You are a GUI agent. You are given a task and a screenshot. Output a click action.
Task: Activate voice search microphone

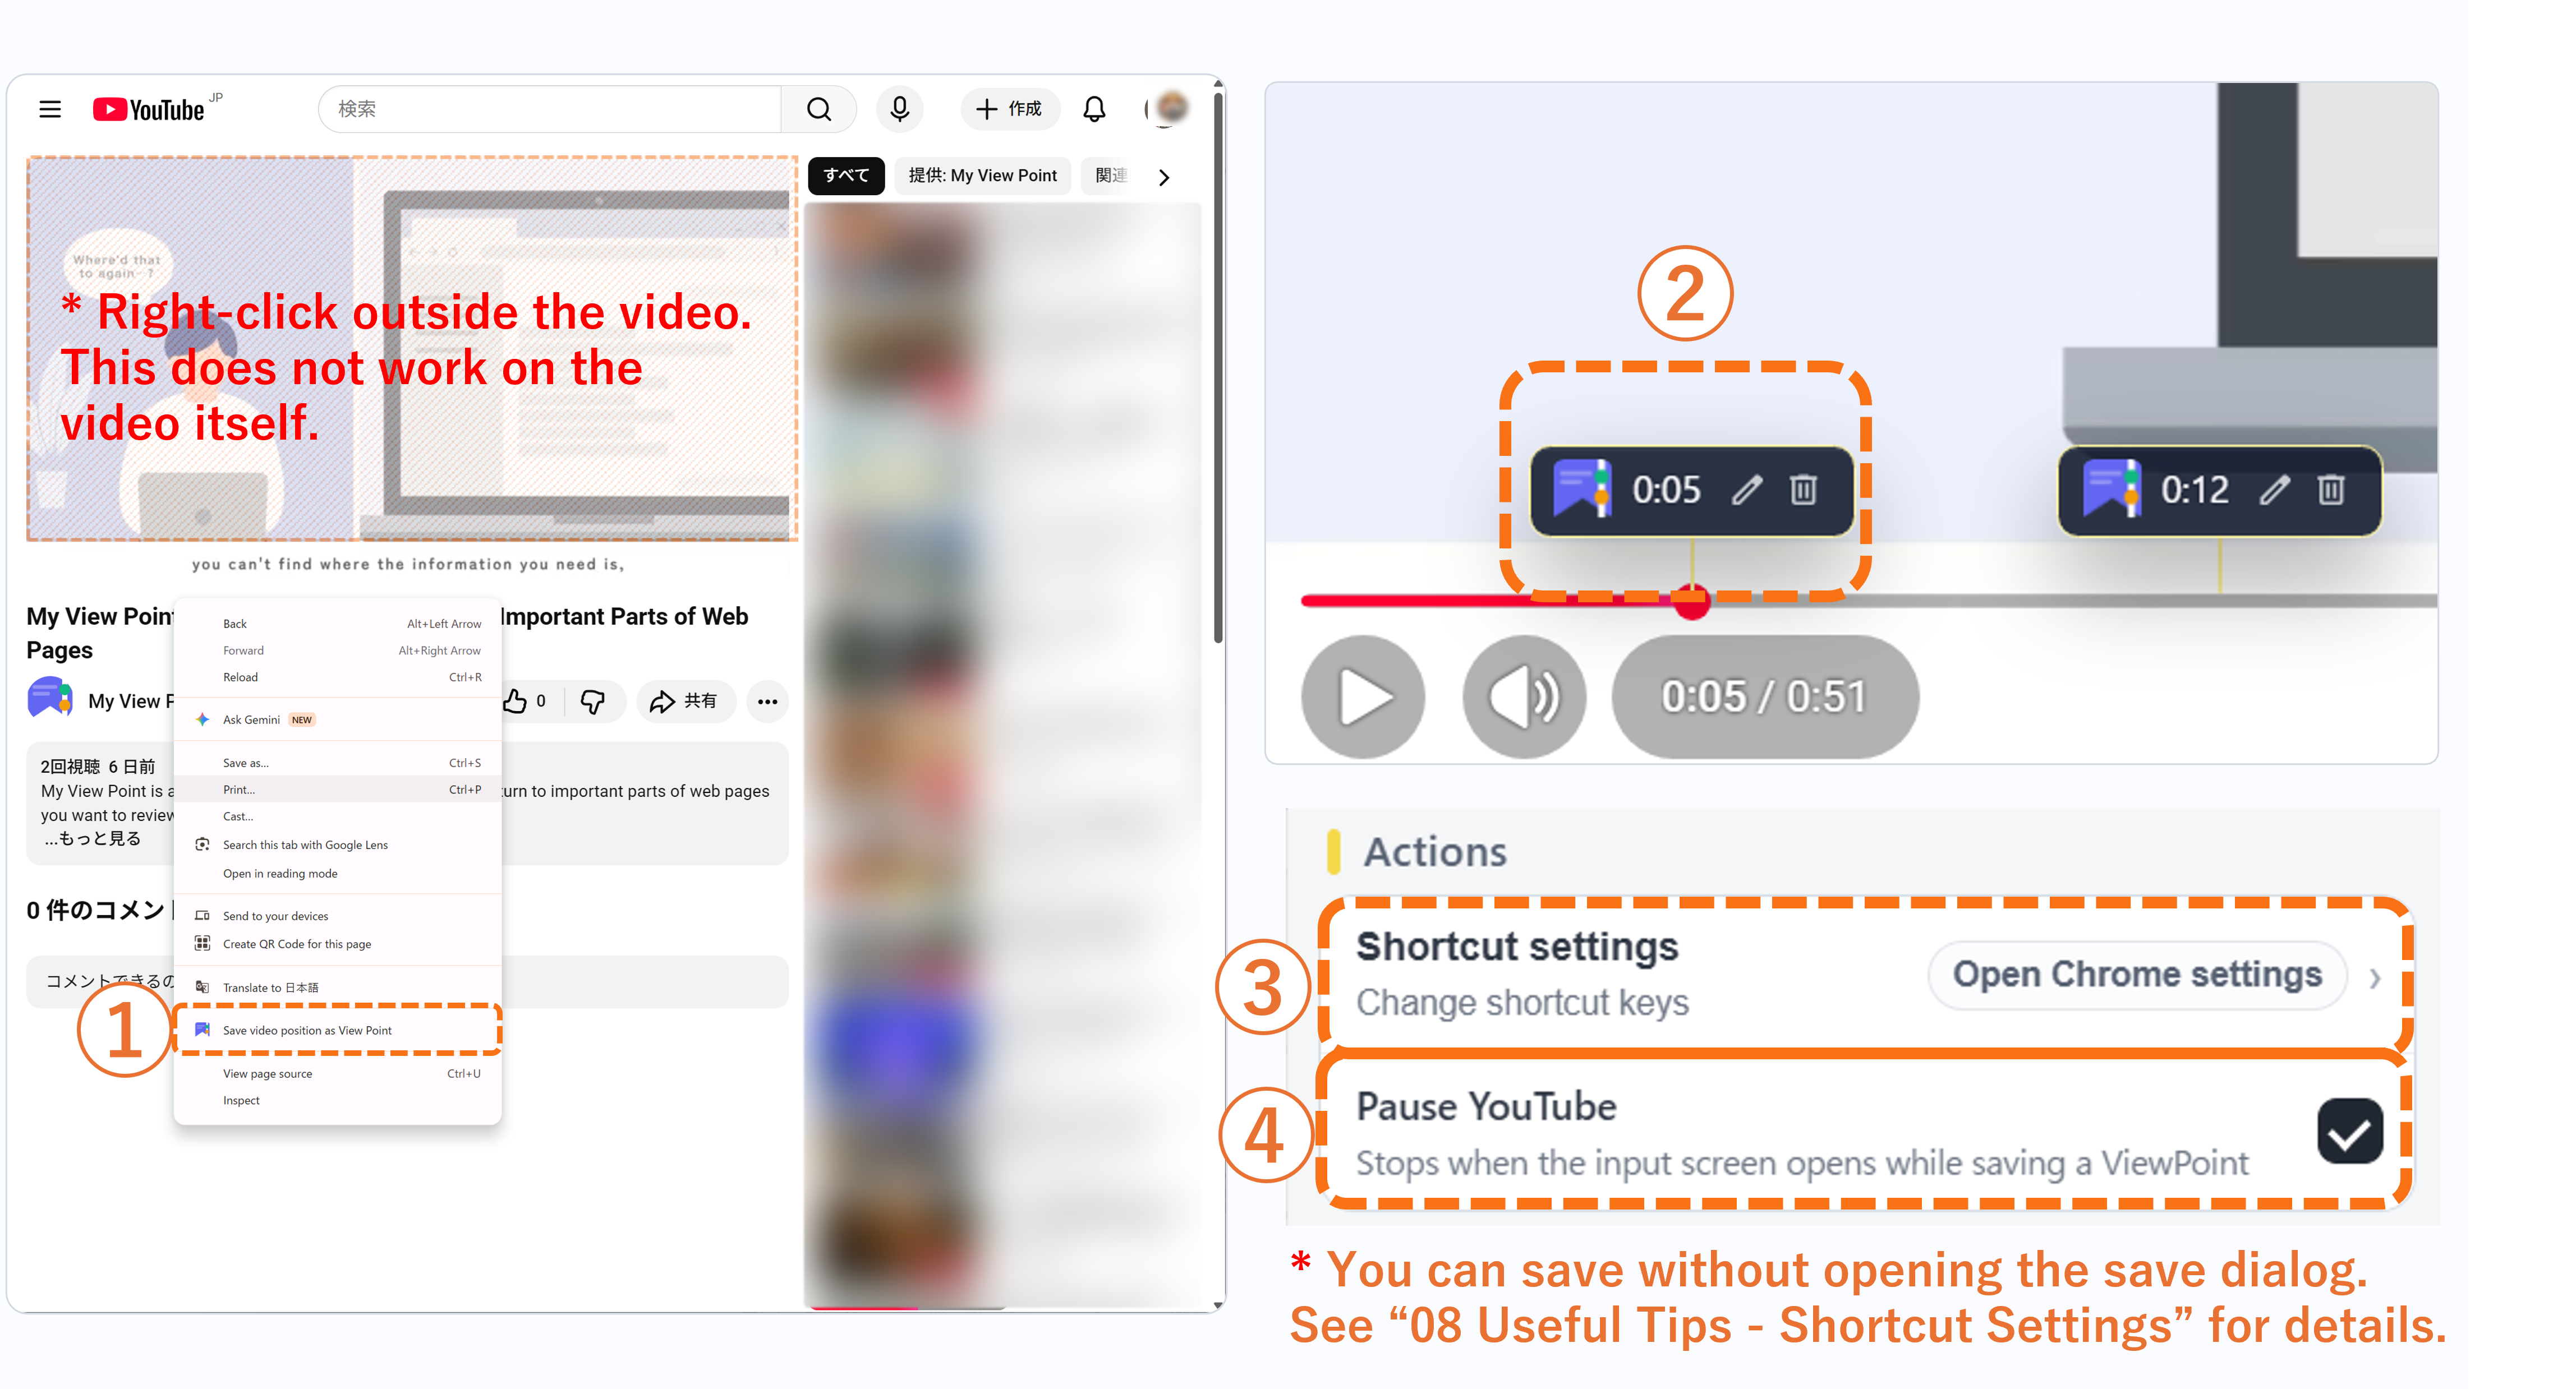(899, 109)
